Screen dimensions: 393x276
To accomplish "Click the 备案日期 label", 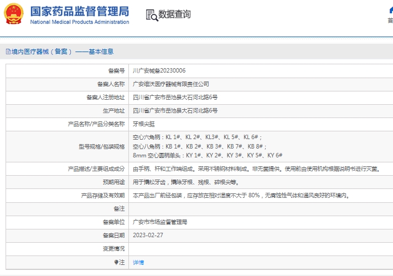I will pos(113,236).
